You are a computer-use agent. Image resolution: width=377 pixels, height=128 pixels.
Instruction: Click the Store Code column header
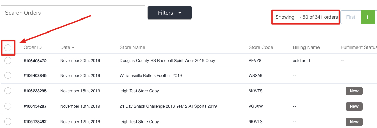(x=261, y=47)
